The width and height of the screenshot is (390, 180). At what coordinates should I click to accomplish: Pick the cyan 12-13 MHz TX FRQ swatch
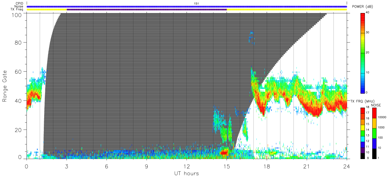363,139
